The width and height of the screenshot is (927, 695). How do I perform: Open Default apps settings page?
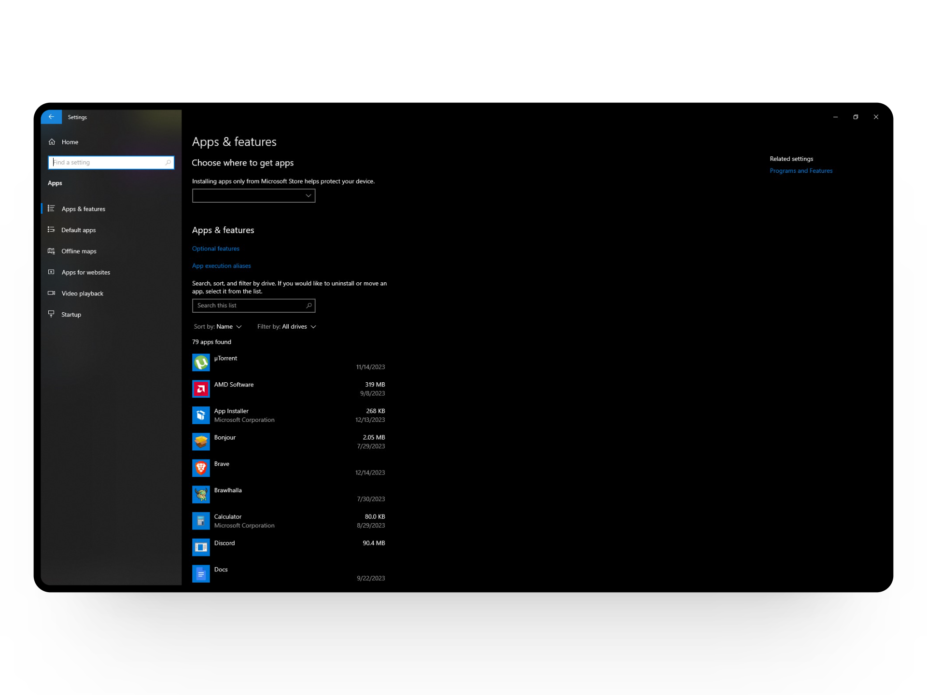click(x=78, y=230)
